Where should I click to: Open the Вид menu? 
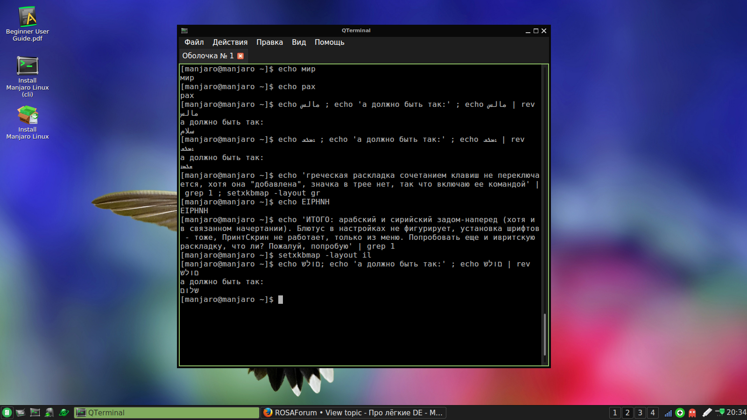(x=299, y=42)
